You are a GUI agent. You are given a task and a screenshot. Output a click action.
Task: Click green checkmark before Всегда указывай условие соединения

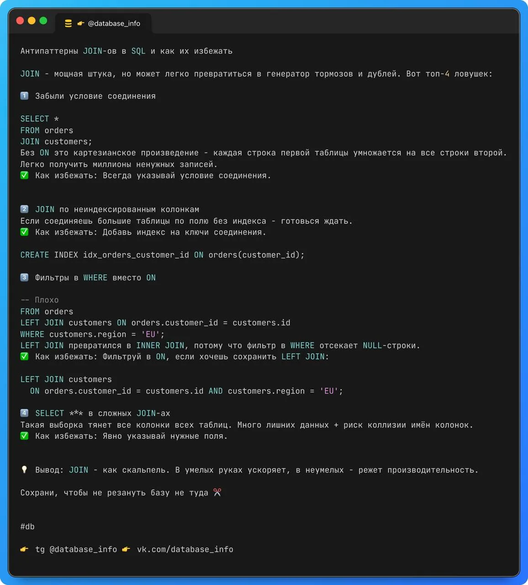point(25,175)
